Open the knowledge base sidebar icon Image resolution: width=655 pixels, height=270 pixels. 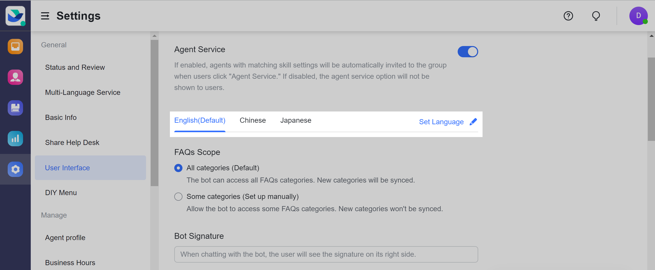click(15, 108)
